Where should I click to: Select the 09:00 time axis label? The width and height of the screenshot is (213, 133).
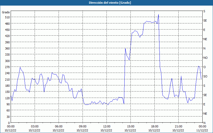coord(83,126)
